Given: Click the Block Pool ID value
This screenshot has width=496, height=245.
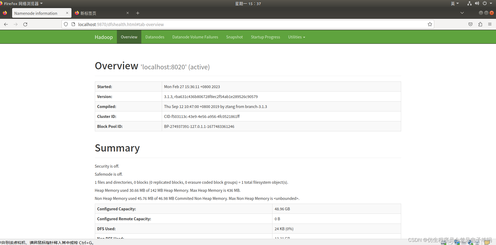Looking at the screenshot, I should point(199,127).
